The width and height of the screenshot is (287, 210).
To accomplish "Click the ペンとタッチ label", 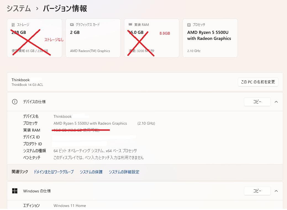I will point(32,157).
